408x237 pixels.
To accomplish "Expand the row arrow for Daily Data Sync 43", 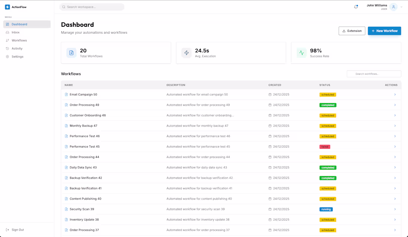I will pos(395,167).
